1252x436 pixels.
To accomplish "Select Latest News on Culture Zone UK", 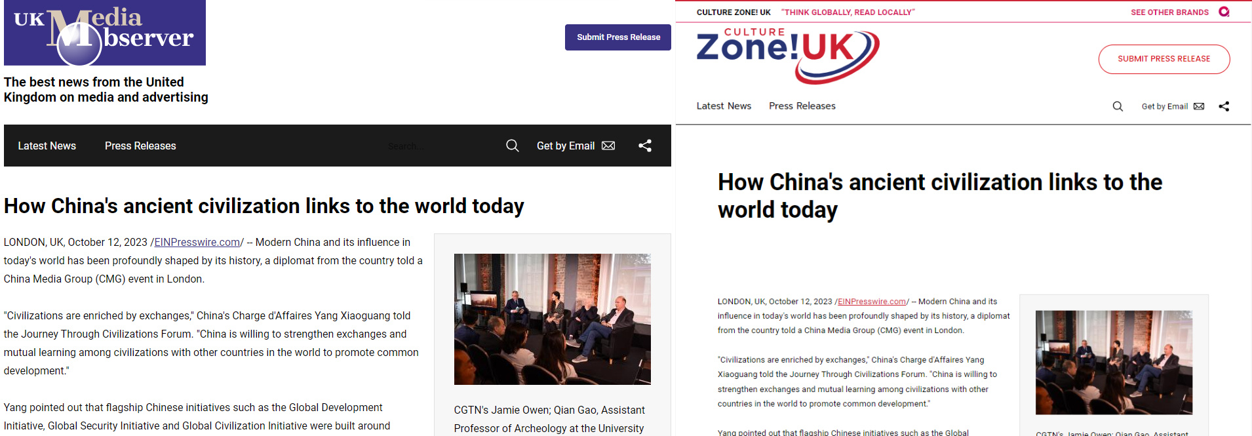I will (724, 106).
